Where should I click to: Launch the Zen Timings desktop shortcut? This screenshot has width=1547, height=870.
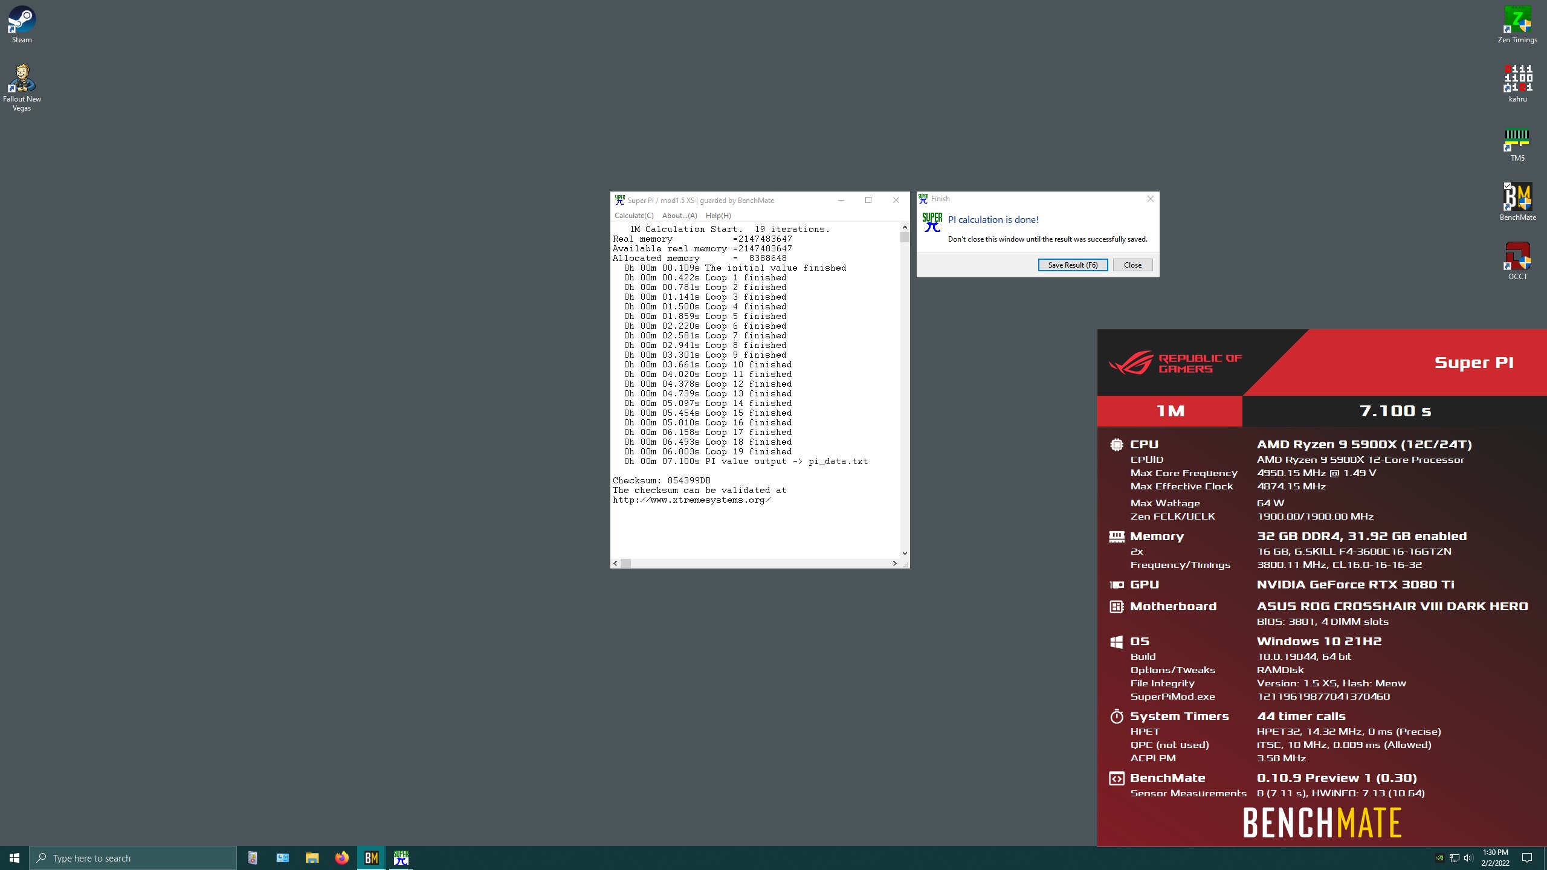click(x=1517, y=25)
